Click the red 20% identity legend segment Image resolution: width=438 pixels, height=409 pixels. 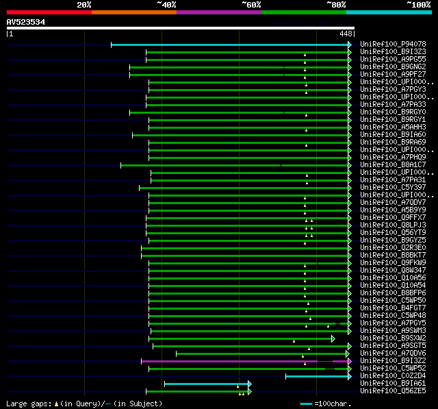[x=49, y=12]
